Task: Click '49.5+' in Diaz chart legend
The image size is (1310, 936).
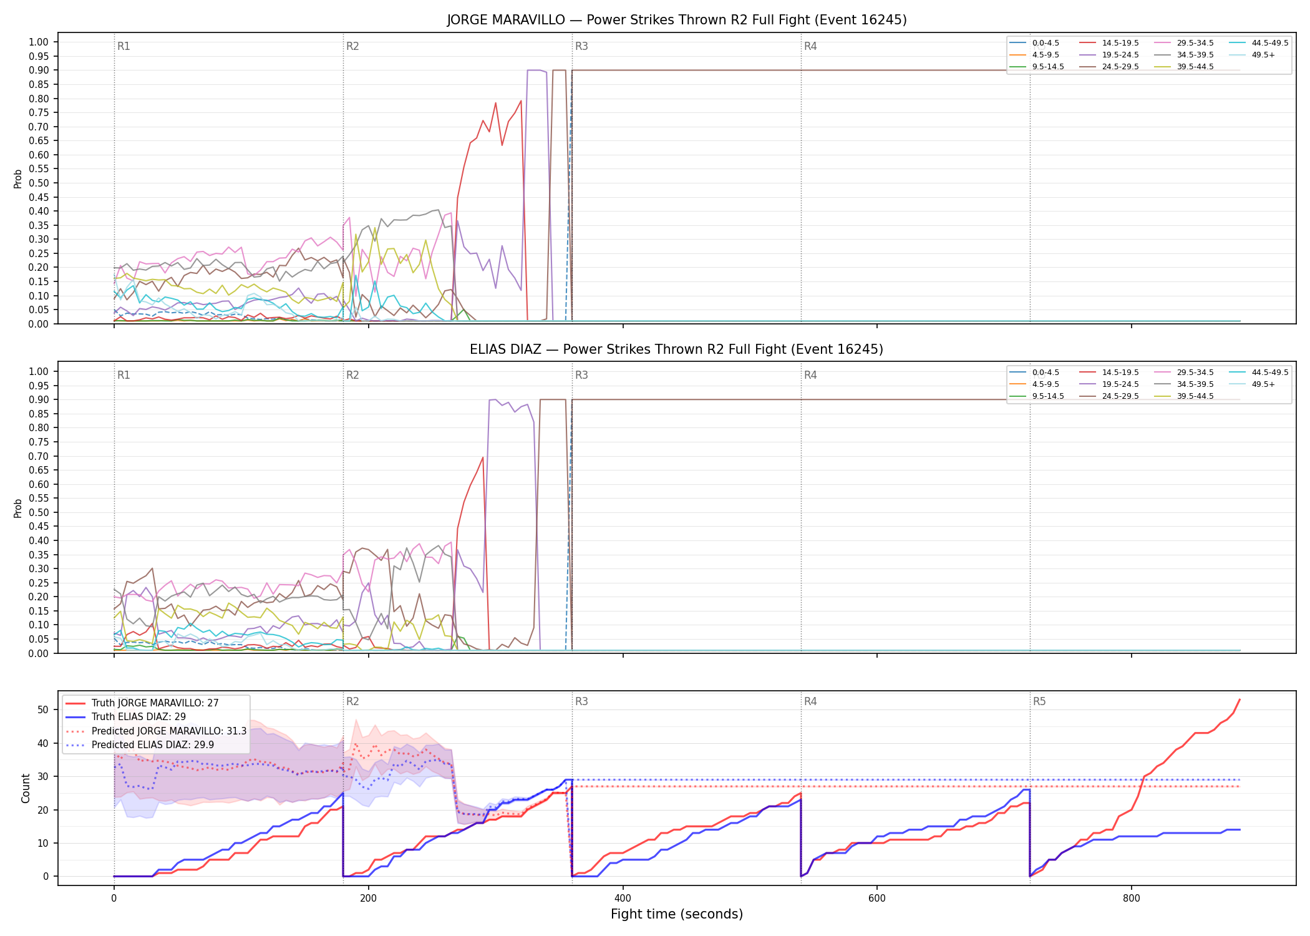Action: (1263, 384)
